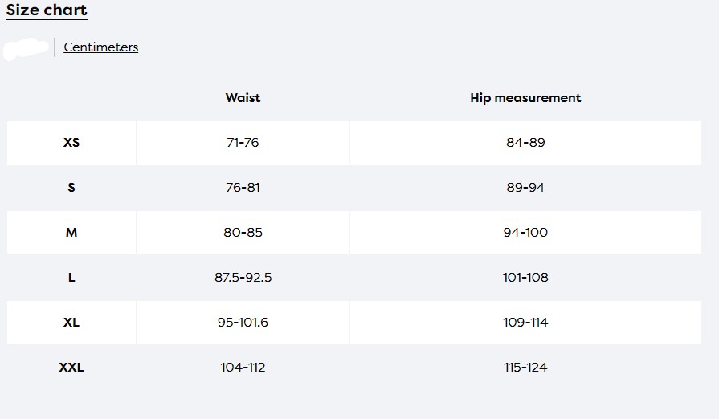Click the S size row label
This screenshot has height=419, width=719.
pyautogui.click(x=71, y=187)
